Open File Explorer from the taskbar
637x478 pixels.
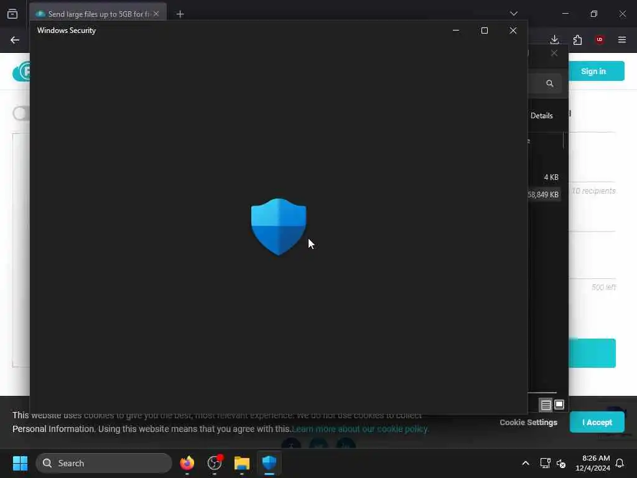click(x=242, y=463)
